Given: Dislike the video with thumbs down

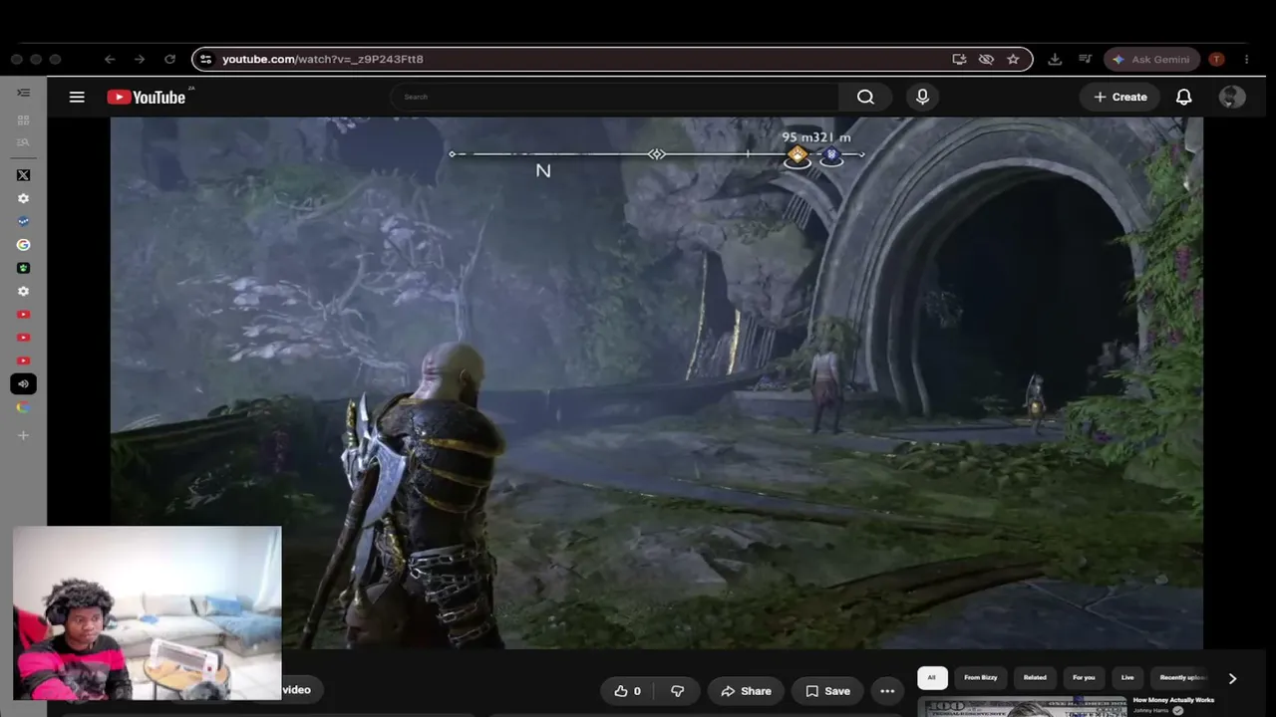Looking at the screenshot, I should coord(677,691).
